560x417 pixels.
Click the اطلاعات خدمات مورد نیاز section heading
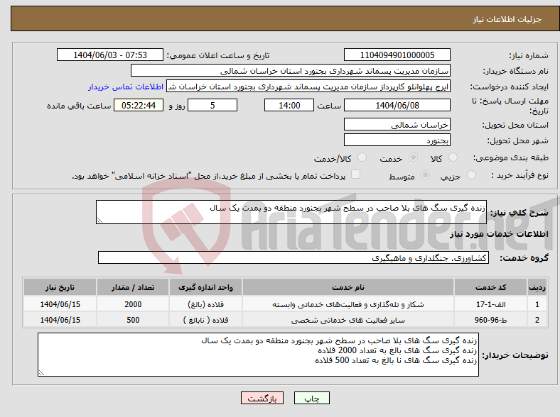pyautogui.click(x=499, y=234)
